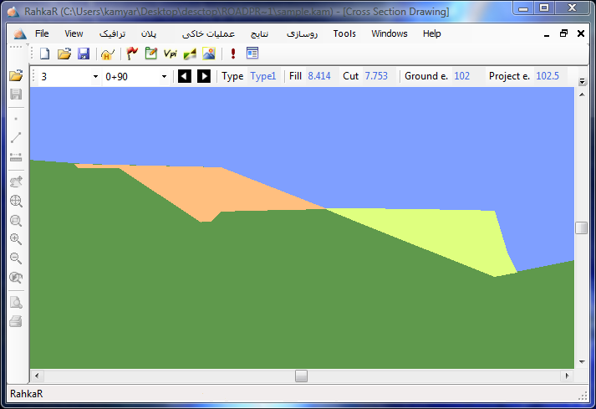Restore down the inner document window
The height and width of the screenshot is (409, 596).
point(564,33)
